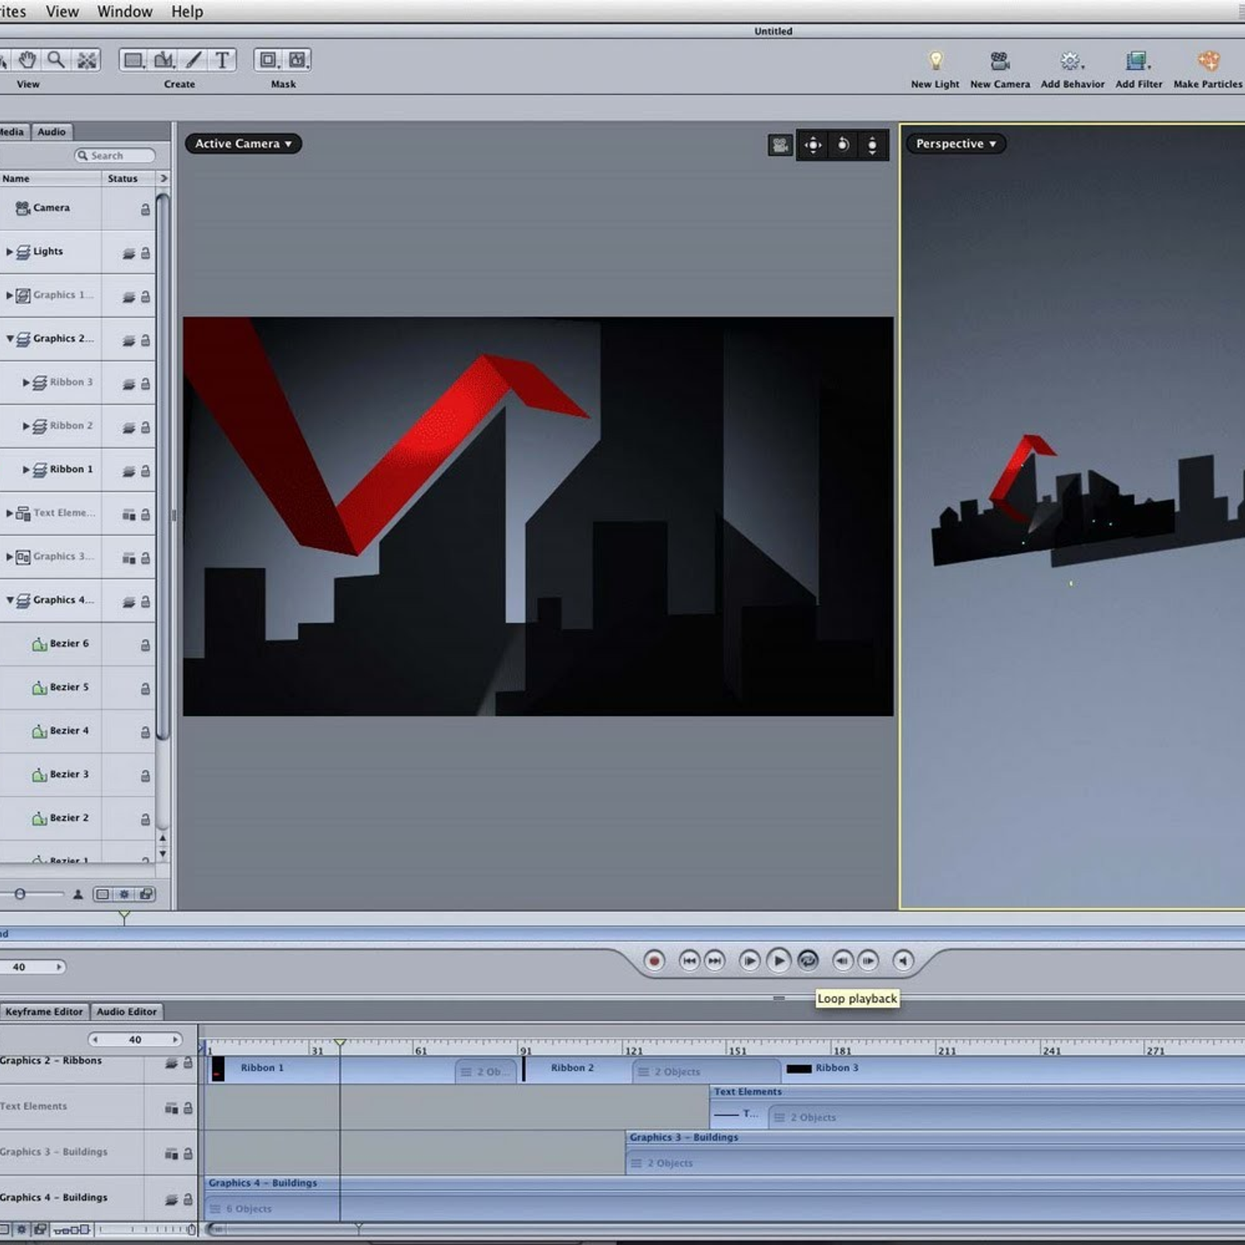Step forward one frame
Screen dimensions: 1245x1245
(x=868, y=961)
